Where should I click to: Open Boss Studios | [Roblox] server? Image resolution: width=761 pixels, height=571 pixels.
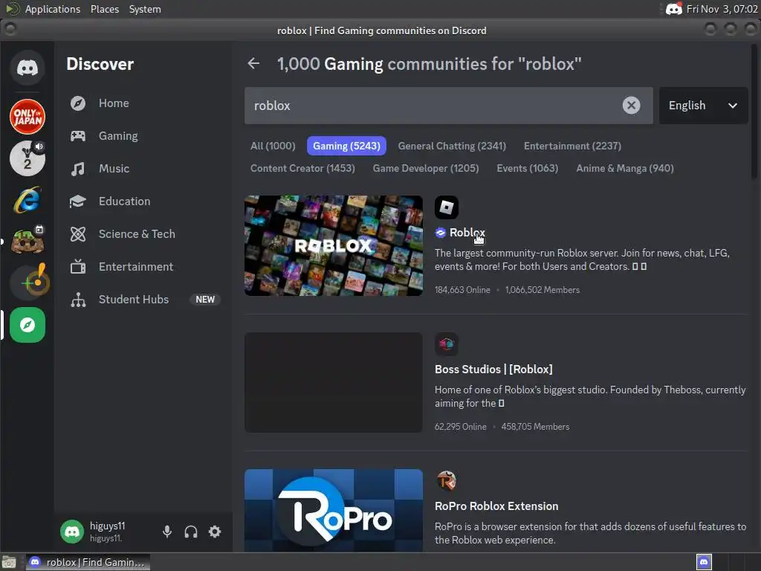coord(493,369)
